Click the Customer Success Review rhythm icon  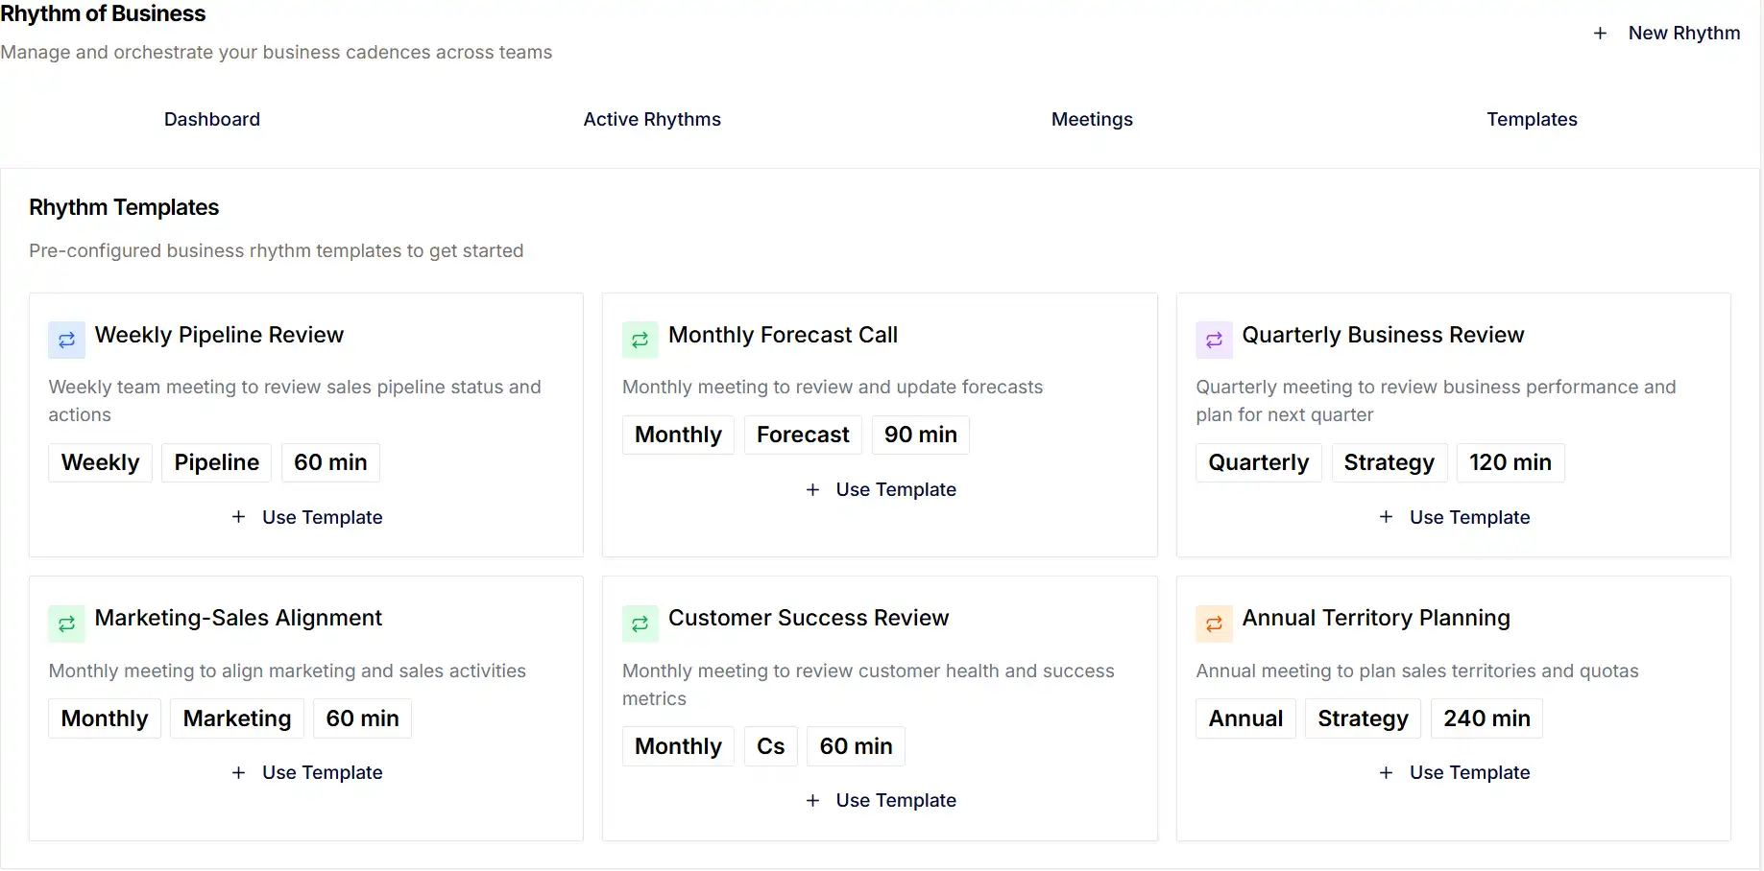[640, 624]
